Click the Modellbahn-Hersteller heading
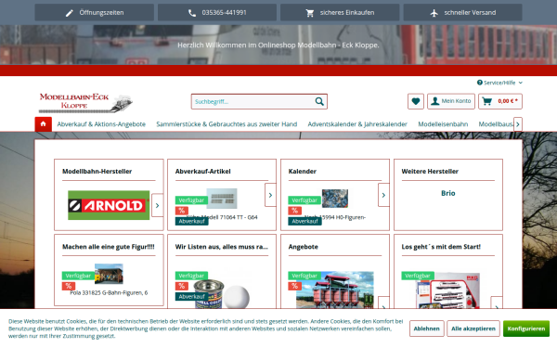Image resolution: width=557 pixels, height=348 pixels. (97, 171)
